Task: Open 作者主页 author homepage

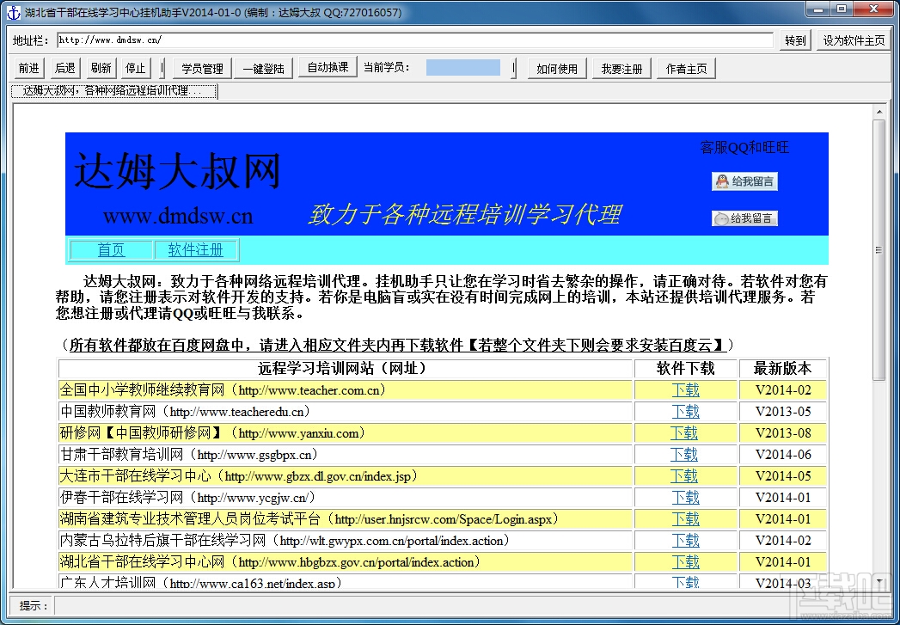Action: point(687,68)
